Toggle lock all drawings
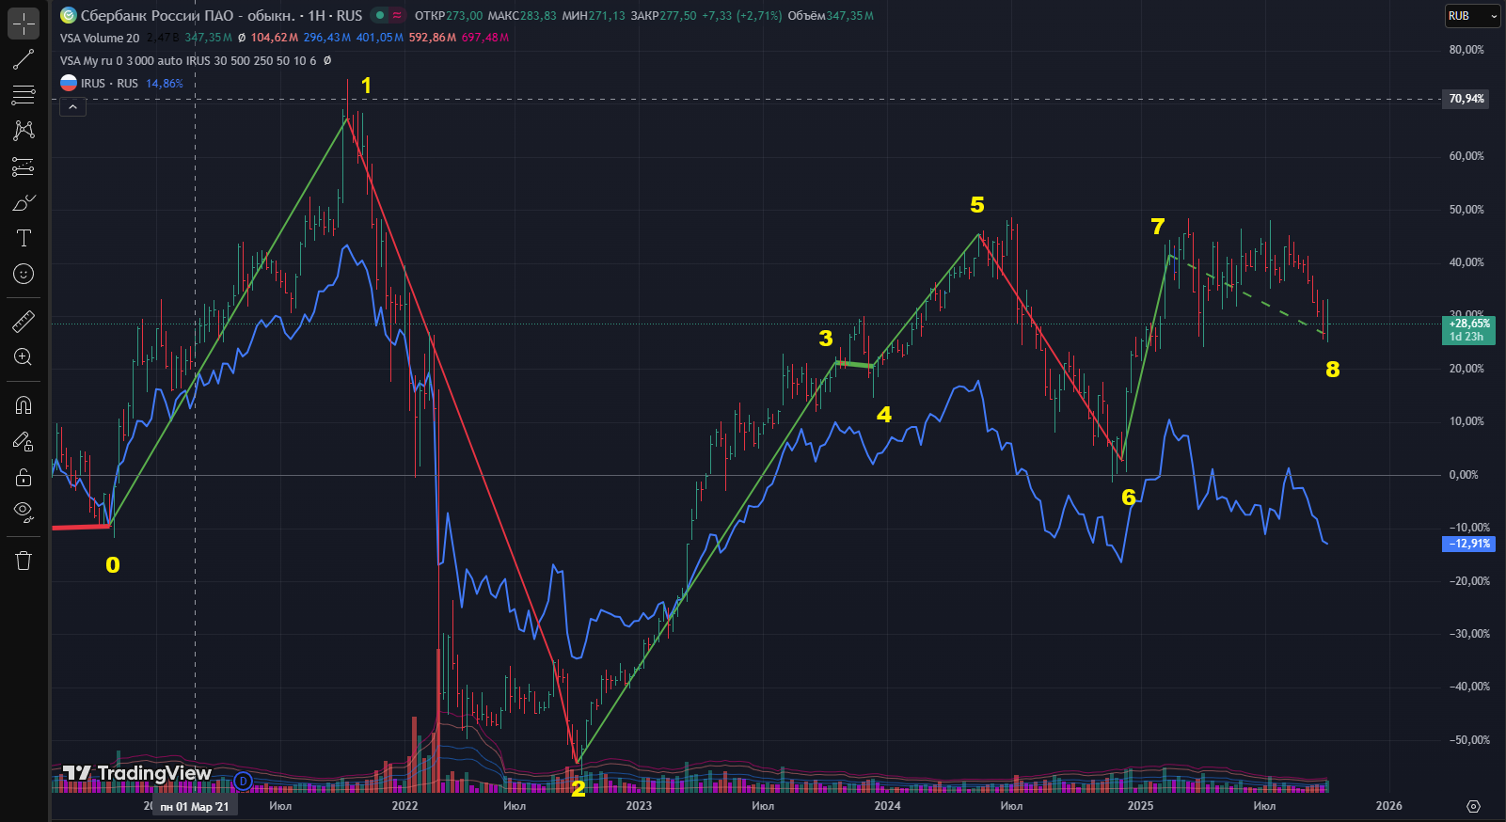Screen dimensions: 1506x822 point(24,477)
